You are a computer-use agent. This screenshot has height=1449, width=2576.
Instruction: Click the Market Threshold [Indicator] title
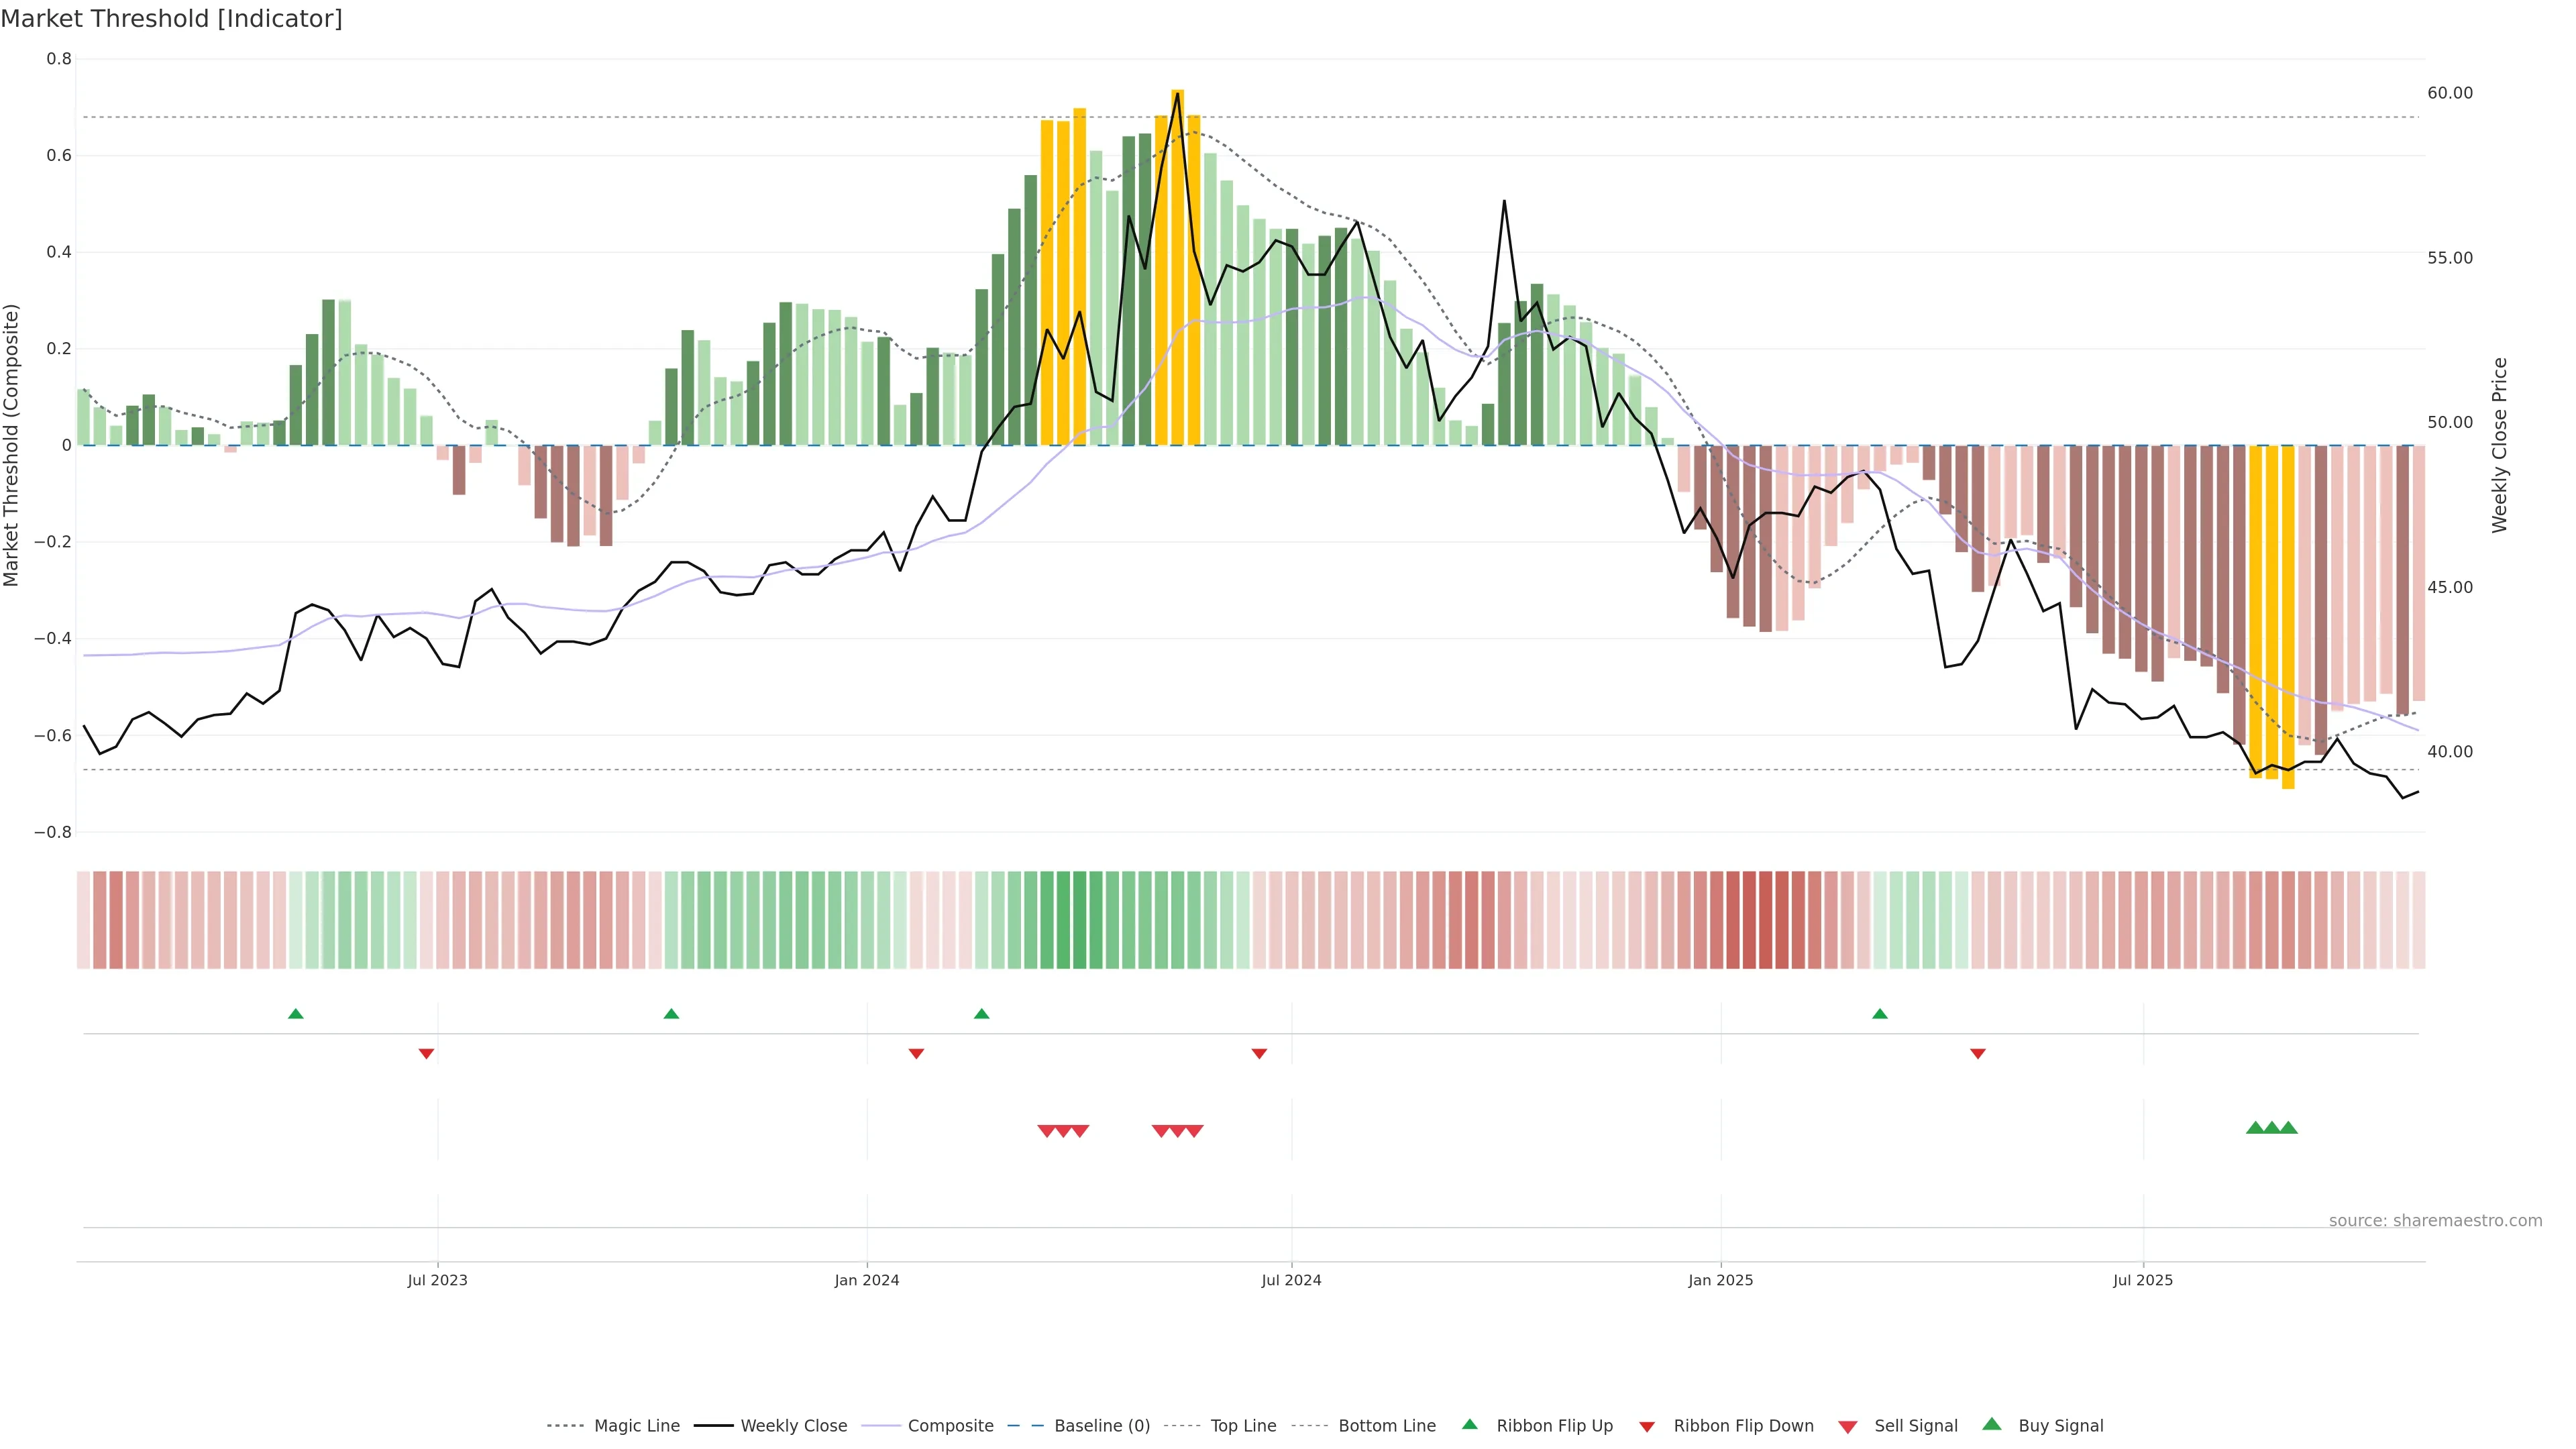171,19
